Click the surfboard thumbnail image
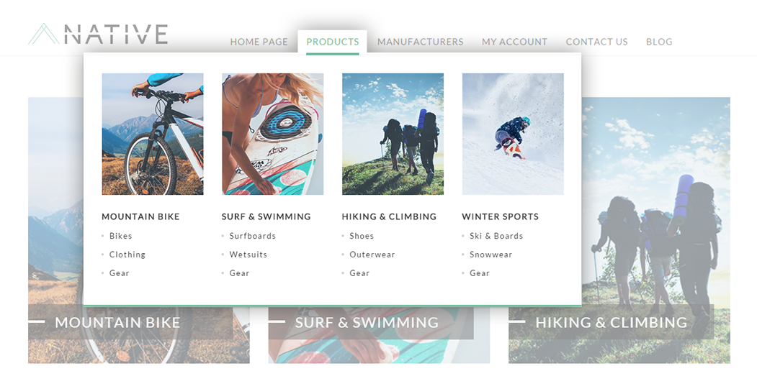The height and width of the screenshot is (389, 757). tap(273, 134)
